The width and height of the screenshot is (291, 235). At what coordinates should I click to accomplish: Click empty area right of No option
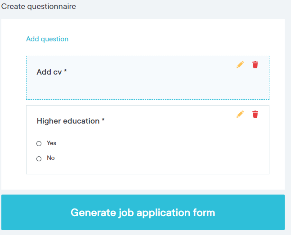[157, 158]
